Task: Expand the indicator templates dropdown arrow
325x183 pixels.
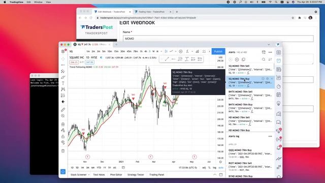Action: 192,51
